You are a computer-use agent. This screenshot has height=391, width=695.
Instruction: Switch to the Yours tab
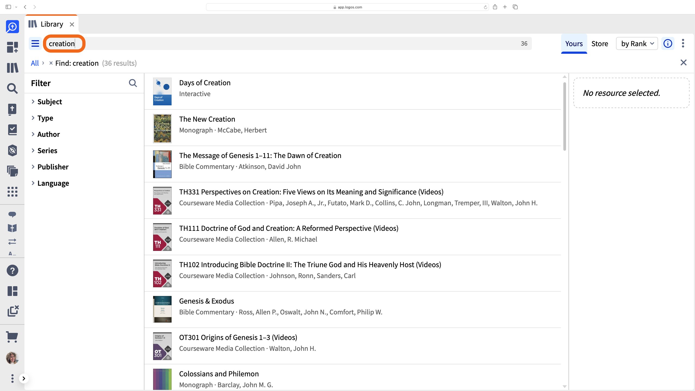click(574, 43)
